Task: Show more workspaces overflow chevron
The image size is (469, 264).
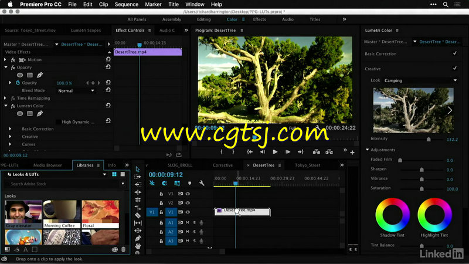Action: (344, 19)
